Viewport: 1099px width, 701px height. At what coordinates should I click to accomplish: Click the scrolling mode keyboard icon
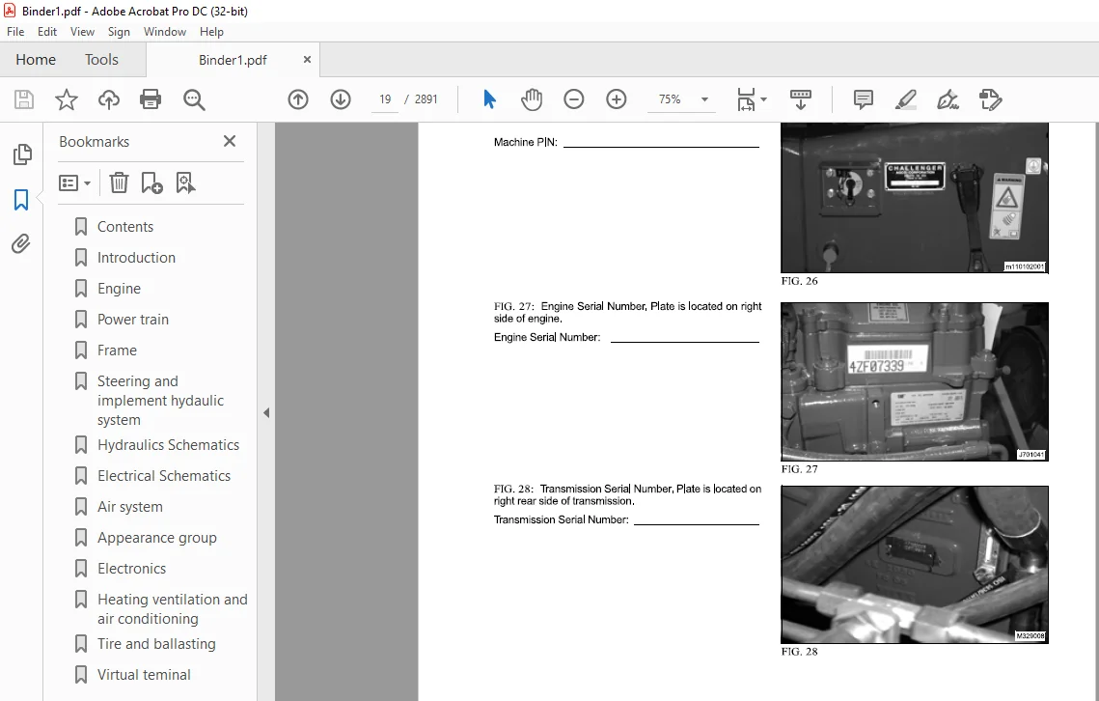801,99
